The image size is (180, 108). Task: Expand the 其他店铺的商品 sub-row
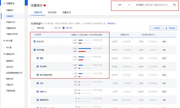pos(38,75)
